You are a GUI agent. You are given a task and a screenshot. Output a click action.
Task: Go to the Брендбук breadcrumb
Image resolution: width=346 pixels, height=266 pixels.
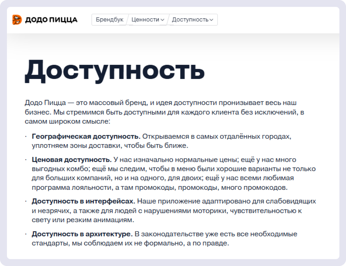click(x=109, y=20)
